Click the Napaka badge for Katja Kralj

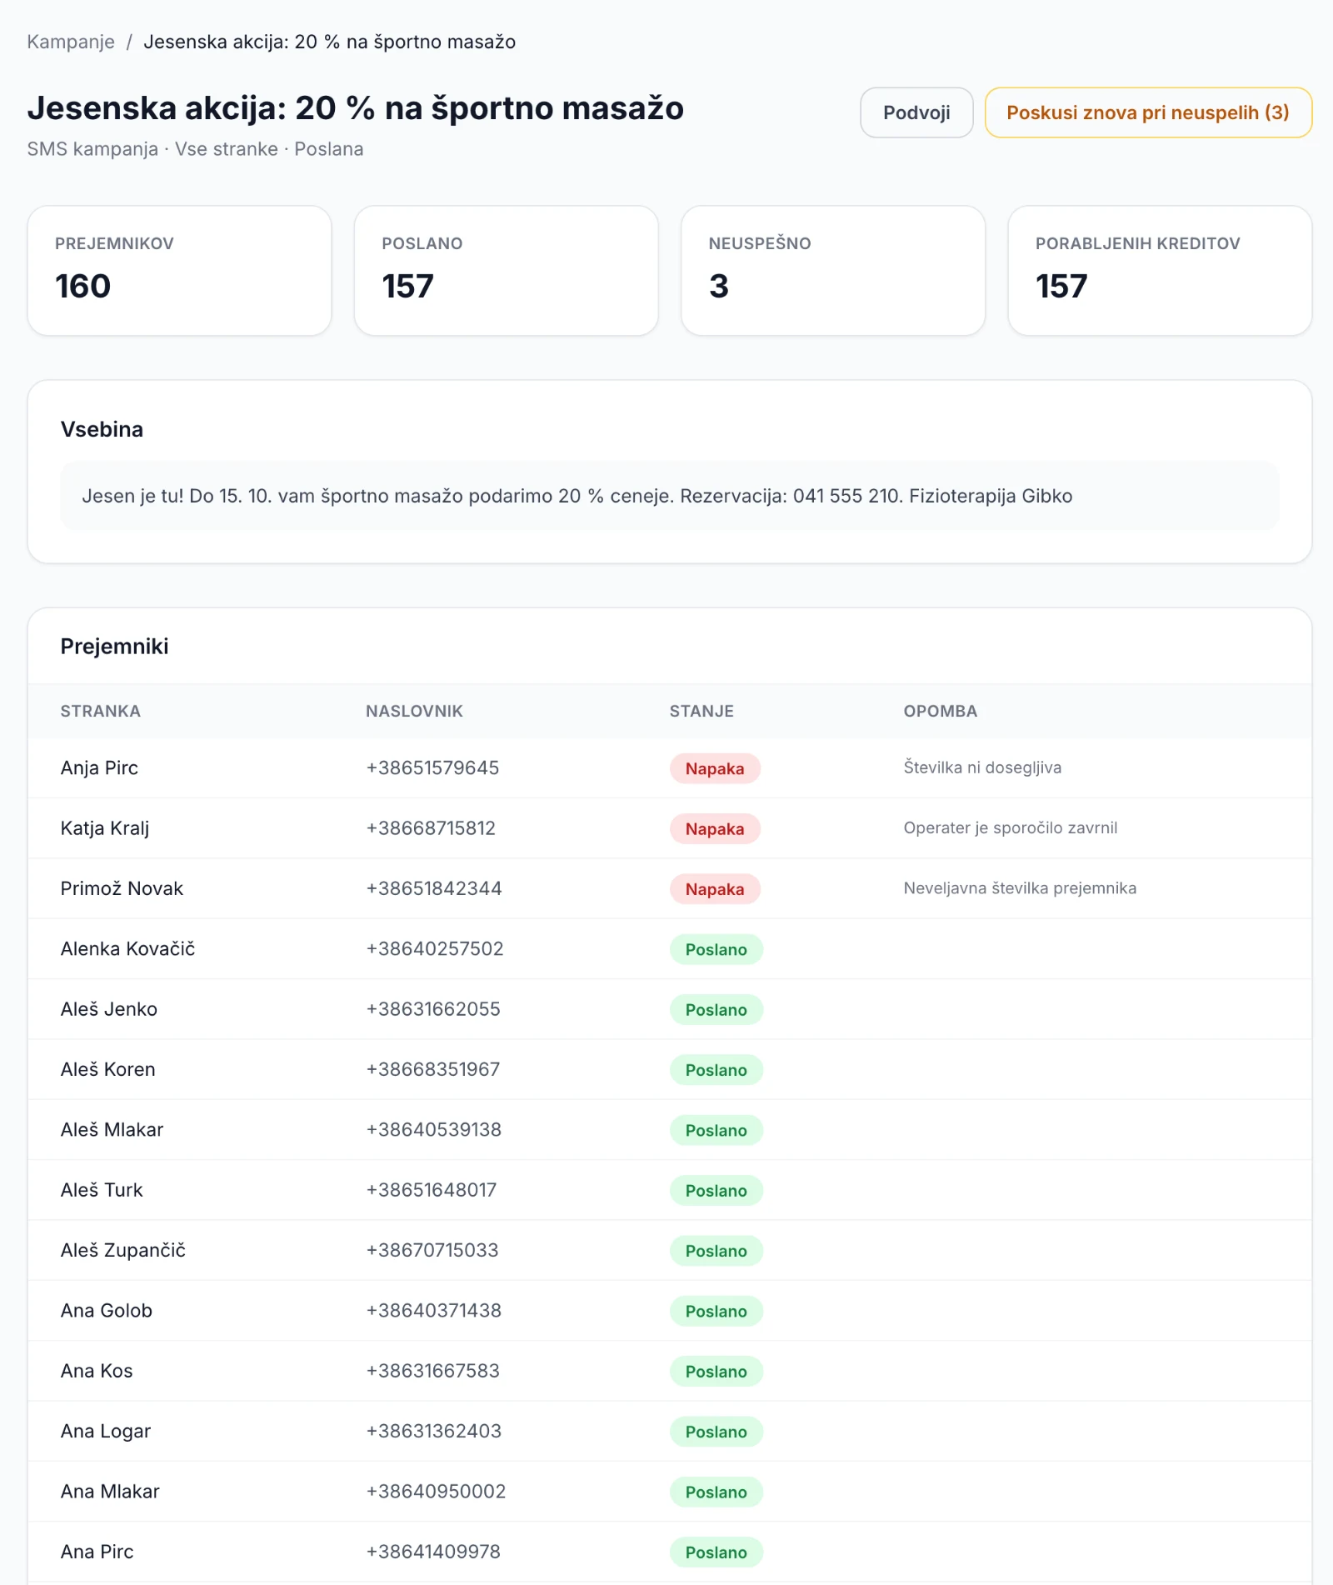715,829
